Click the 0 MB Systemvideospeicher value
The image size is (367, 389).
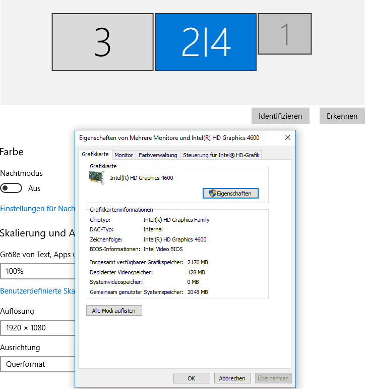(193, 282)
